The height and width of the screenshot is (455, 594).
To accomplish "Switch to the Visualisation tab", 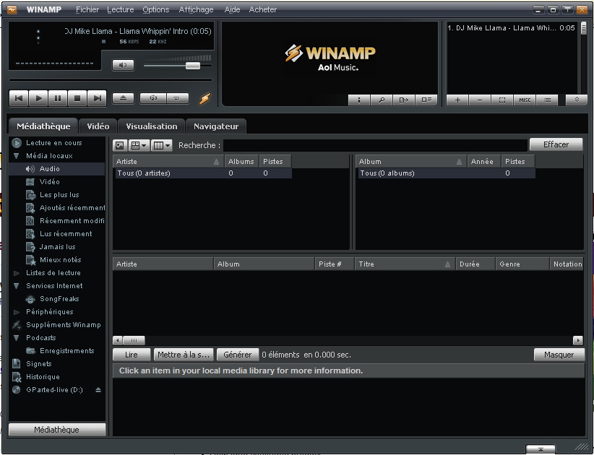I will click(151, 126).
